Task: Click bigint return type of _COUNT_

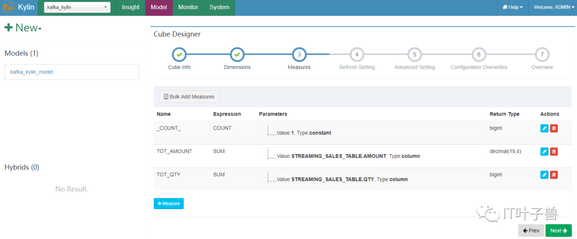Action: coord(496,129)
